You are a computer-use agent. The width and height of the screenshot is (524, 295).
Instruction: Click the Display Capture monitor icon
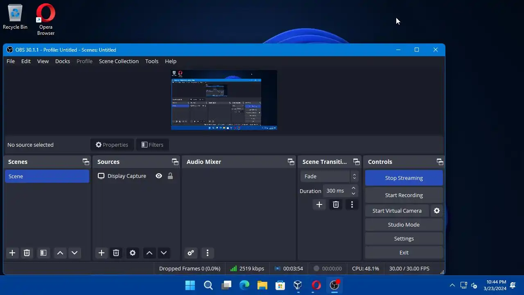101,176
